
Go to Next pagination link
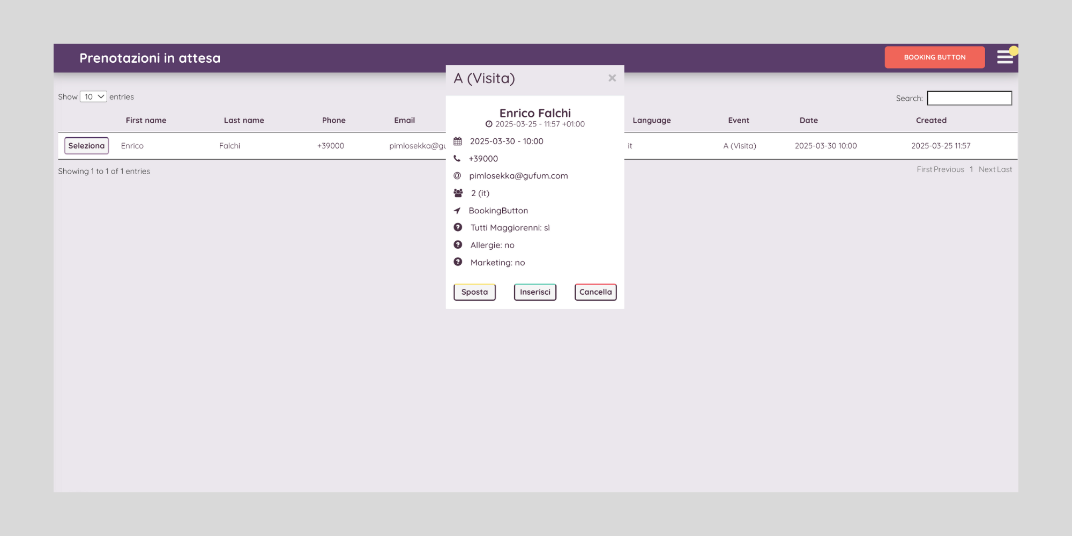(987, 169)
